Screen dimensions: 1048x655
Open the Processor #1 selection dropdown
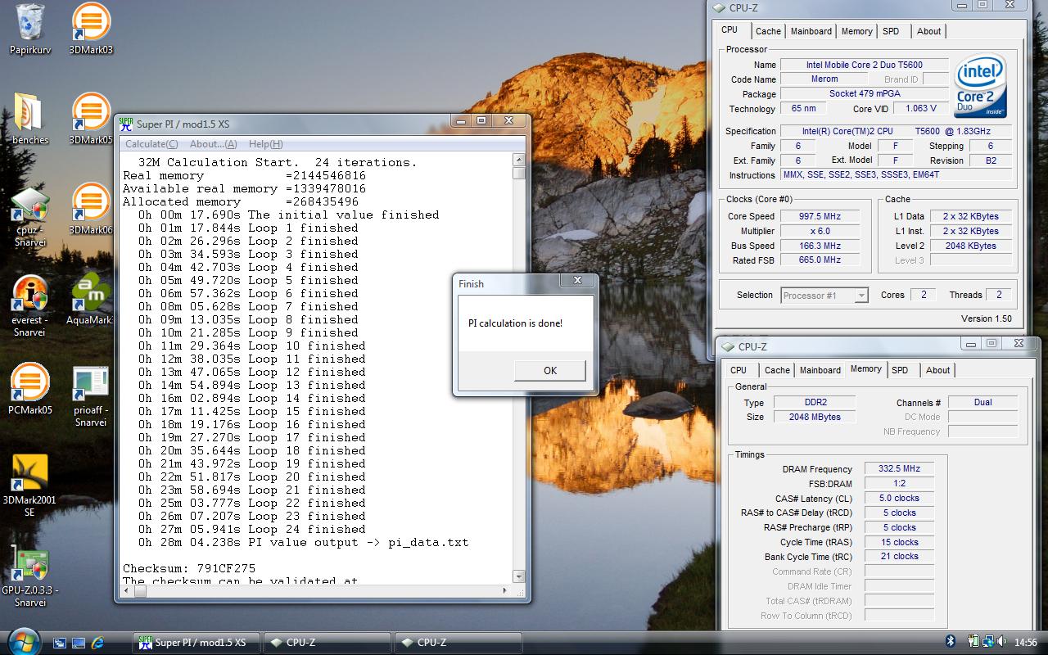824,296
